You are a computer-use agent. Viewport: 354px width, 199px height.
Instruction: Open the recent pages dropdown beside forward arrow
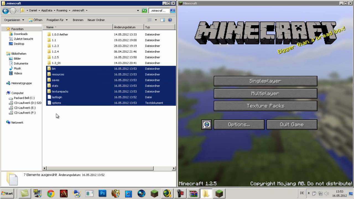point(18,11)
